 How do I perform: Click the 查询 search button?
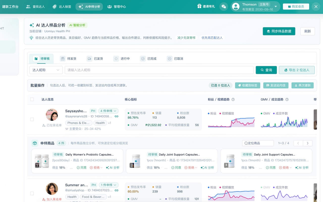pyautogui.click(x=266, y=70)
